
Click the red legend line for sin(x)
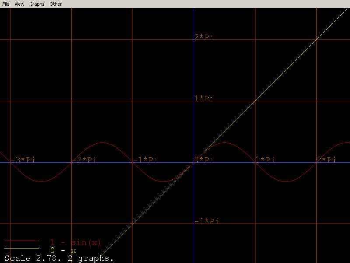click(22, 241)
